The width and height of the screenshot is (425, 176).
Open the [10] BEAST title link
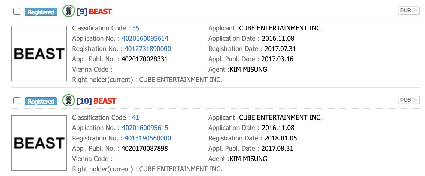(96, 101)
